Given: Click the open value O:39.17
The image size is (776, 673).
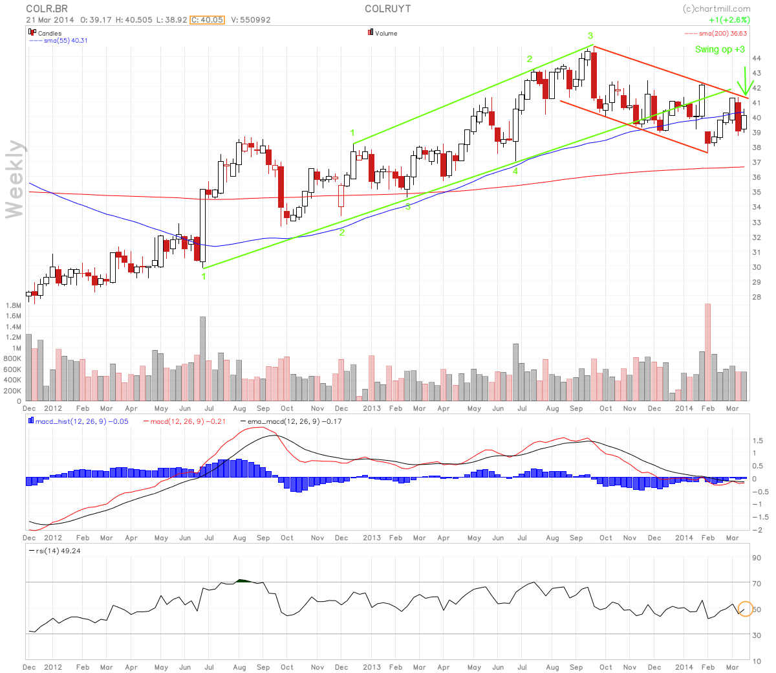Looking at the screenshot, I should [x=96, y=20].
